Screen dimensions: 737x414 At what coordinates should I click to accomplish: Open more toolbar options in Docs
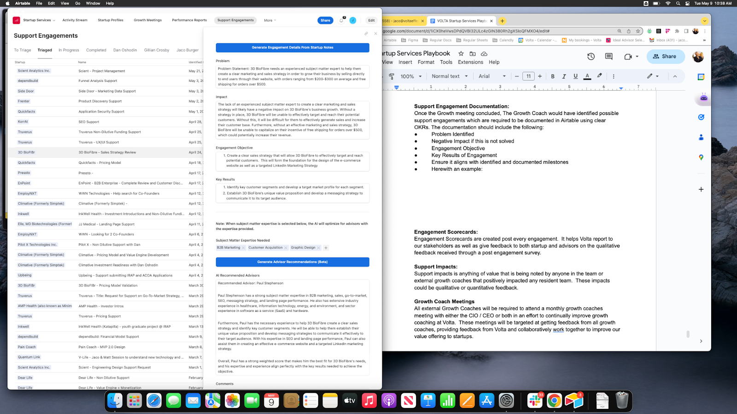click(x=614, y=76)
